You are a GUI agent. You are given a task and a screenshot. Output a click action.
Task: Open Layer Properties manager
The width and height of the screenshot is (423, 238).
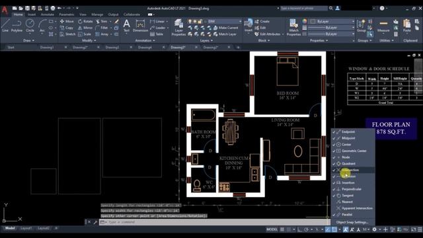[x=178, y=27]
